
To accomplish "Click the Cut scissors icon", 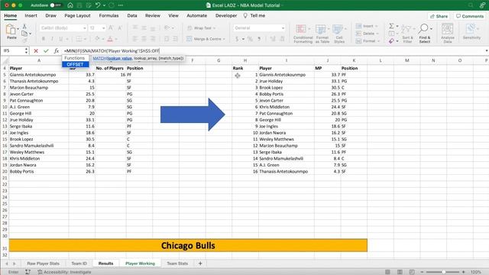I will (24, 27).
